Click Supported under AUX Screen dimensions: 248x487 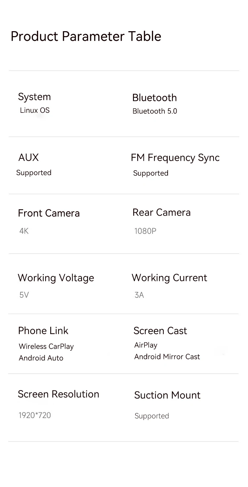[x=34, y=173]
